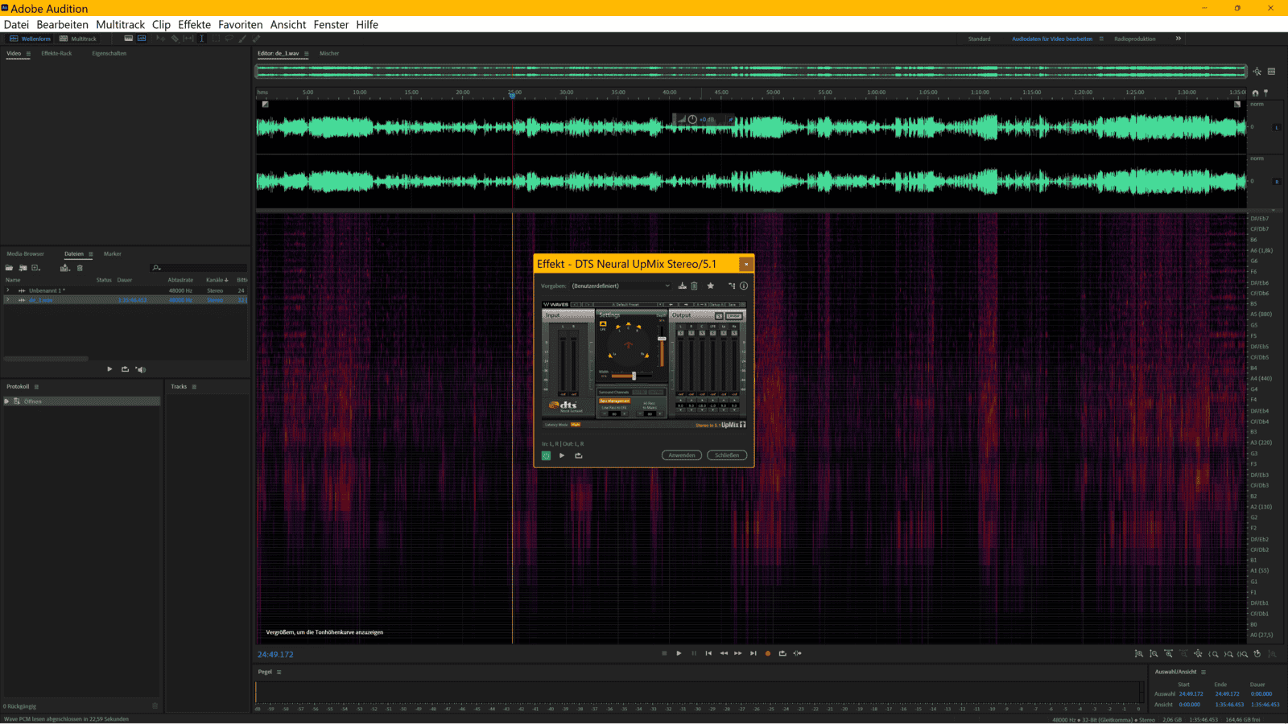The width and height of the screenshot is (1288, 724).
Task: Click the search field in Dateien panel
Action: click(198, 268)
